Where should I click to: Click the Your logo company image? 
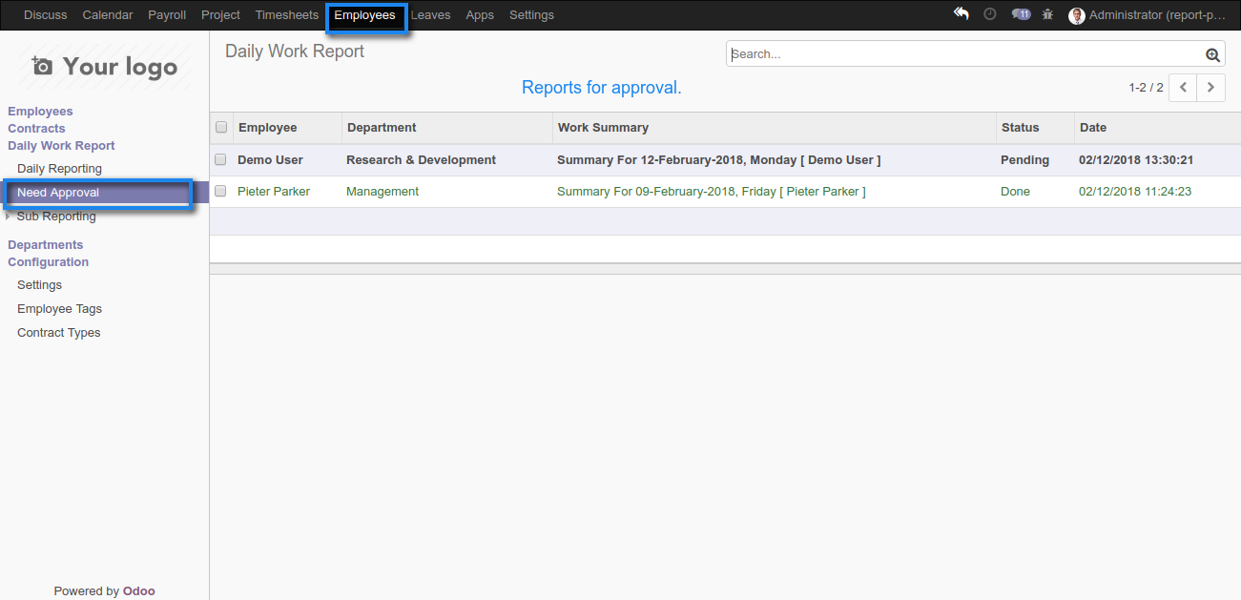[x=104, y=66]
